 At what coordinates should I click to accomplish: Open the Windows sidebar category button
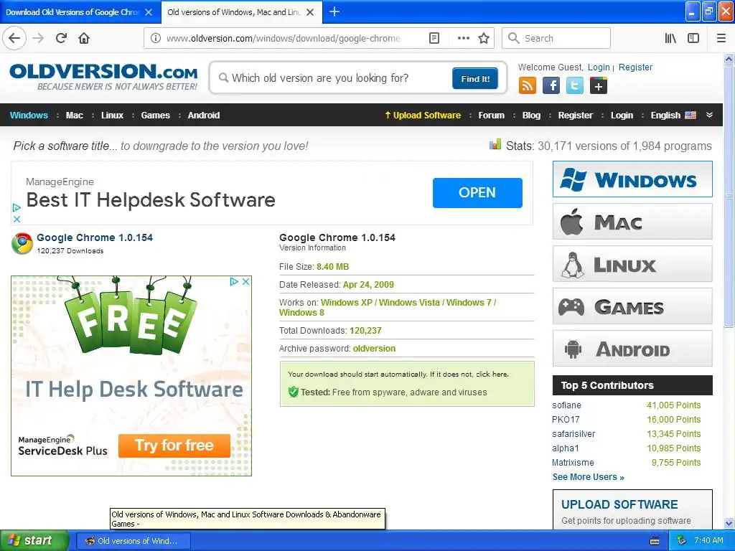point(632,179)
